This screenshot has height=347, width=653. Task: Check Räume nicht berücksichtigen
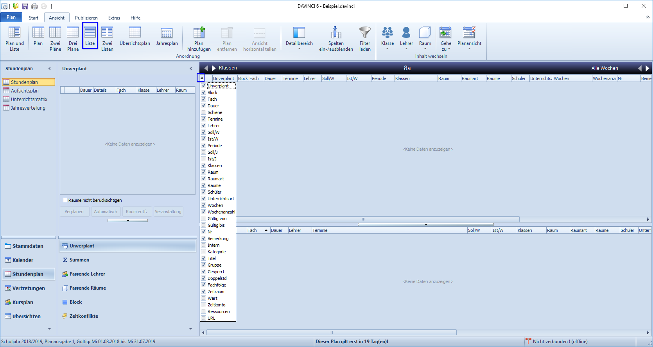click(x=65, y=200)
